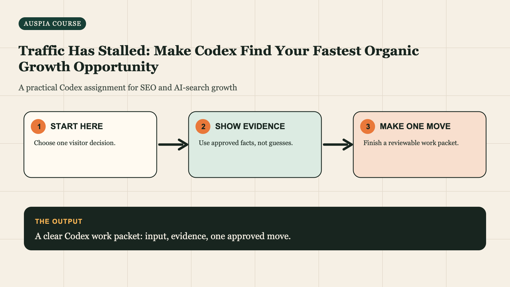The height and width of the screenshot is (287, 510).
Task: Click the AUSPIA COURSE badge
Action: tap(52, 24)
